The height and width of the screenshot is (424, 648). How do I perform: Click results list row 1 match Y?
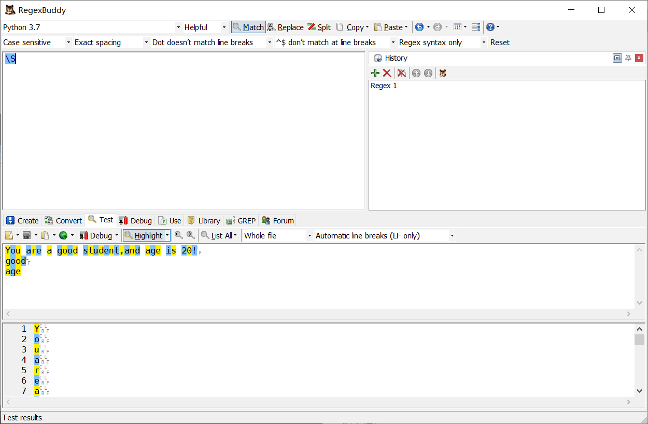coord(37,329)
